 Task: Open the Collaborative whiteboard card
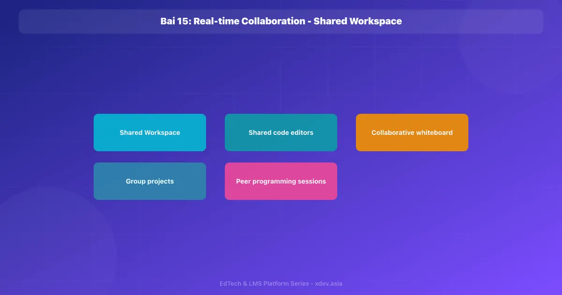(x=412, y=133)
